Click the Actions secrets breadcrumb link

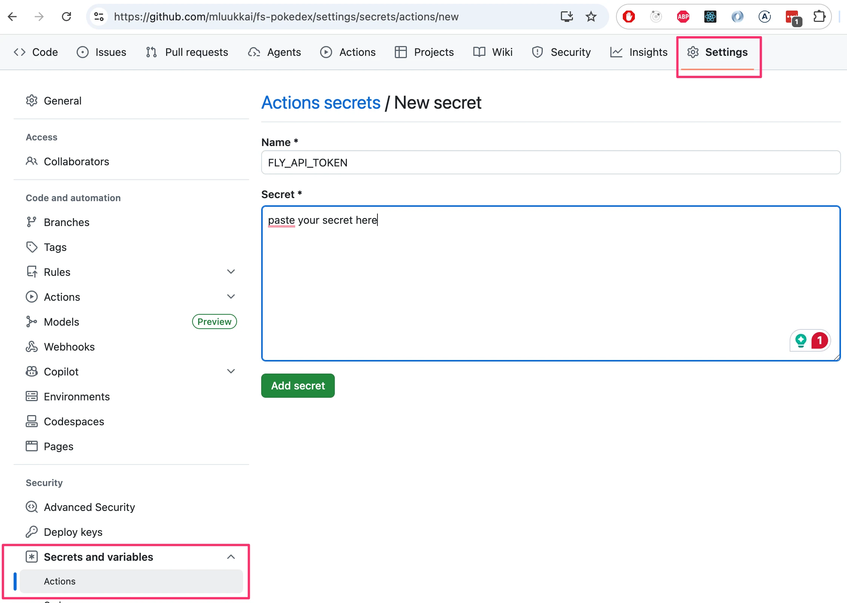321,103
